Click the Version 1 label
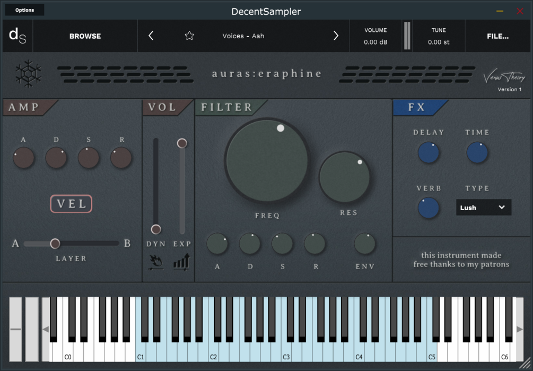 pyautogui.click(x=510, y=90)
